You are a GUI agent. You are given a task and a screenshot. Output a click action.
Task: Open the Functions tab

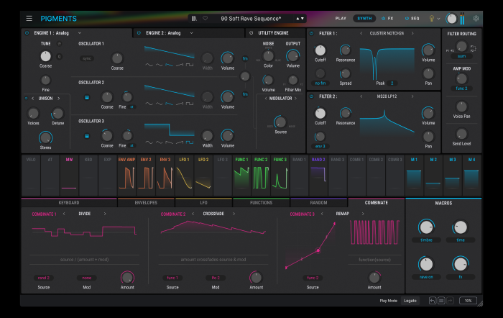coord(261,203)
